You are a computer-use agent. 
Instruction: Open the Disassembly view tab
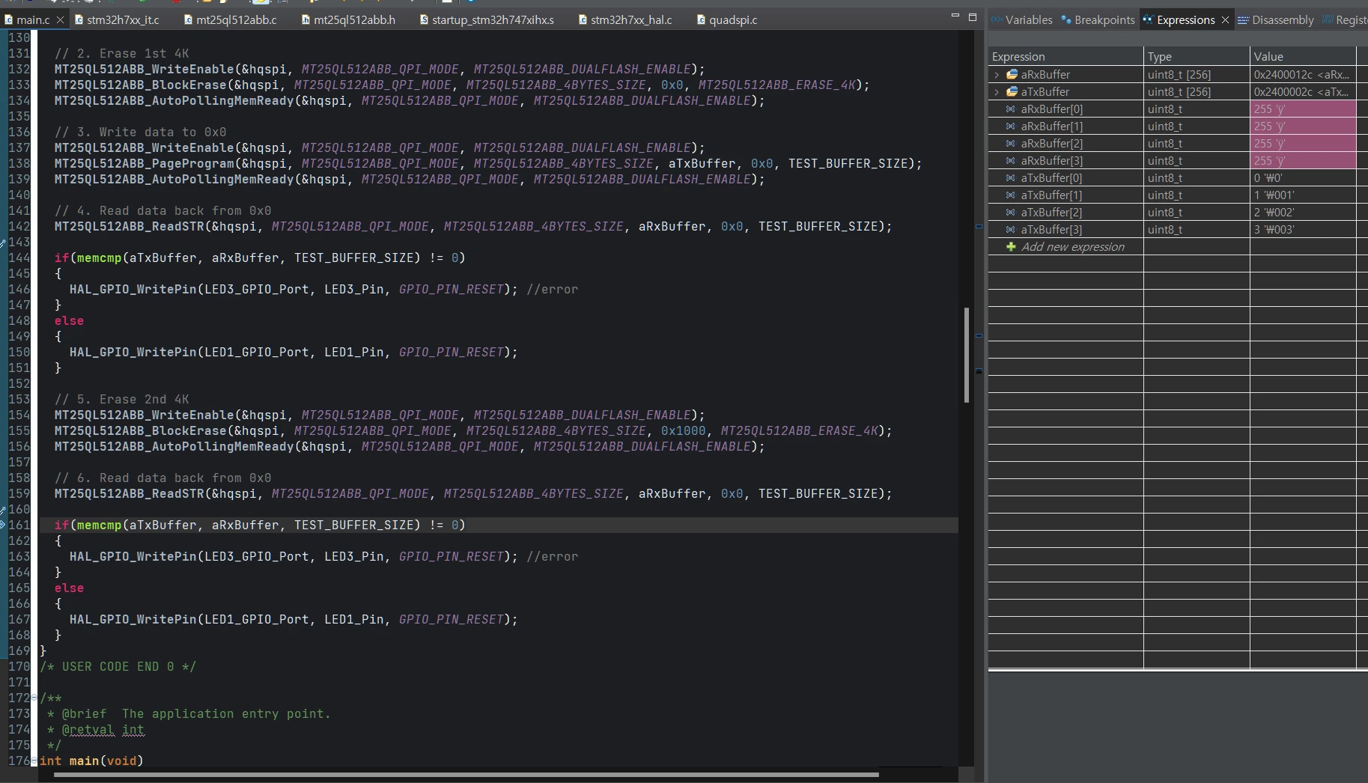1276,20
